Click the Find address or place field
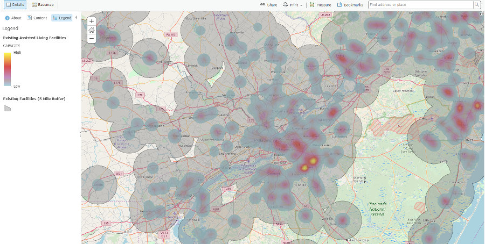Viewport: 485px width, 244px height. (x=420, y=4)
